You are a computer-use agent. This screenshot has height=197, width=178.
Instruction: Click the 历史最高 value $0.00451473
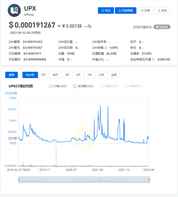pos(32,54)
